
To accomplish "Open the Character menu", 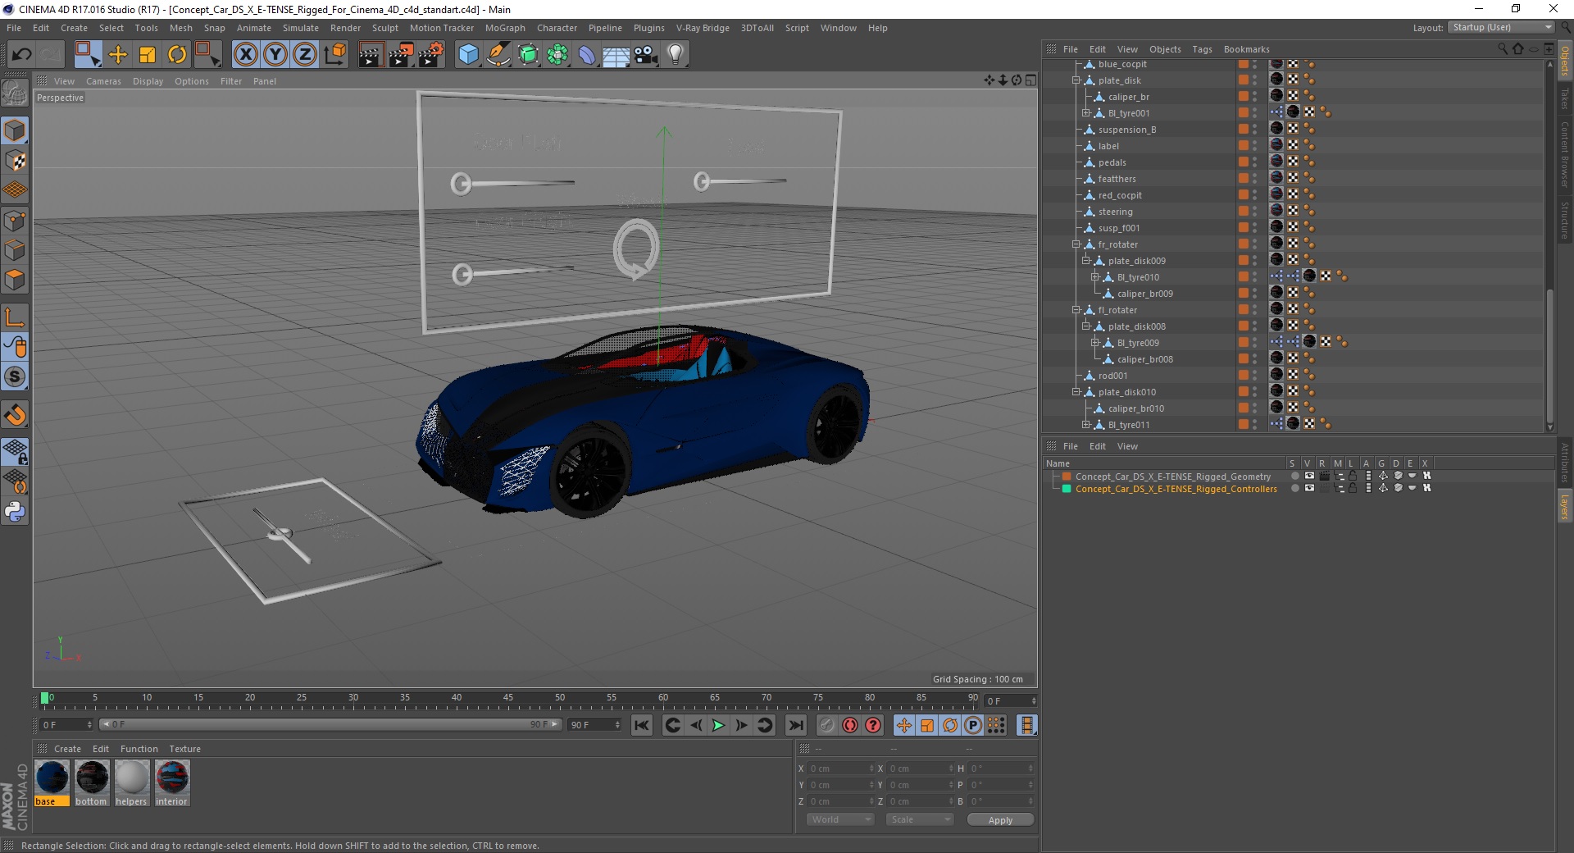I will click(557, 28).
